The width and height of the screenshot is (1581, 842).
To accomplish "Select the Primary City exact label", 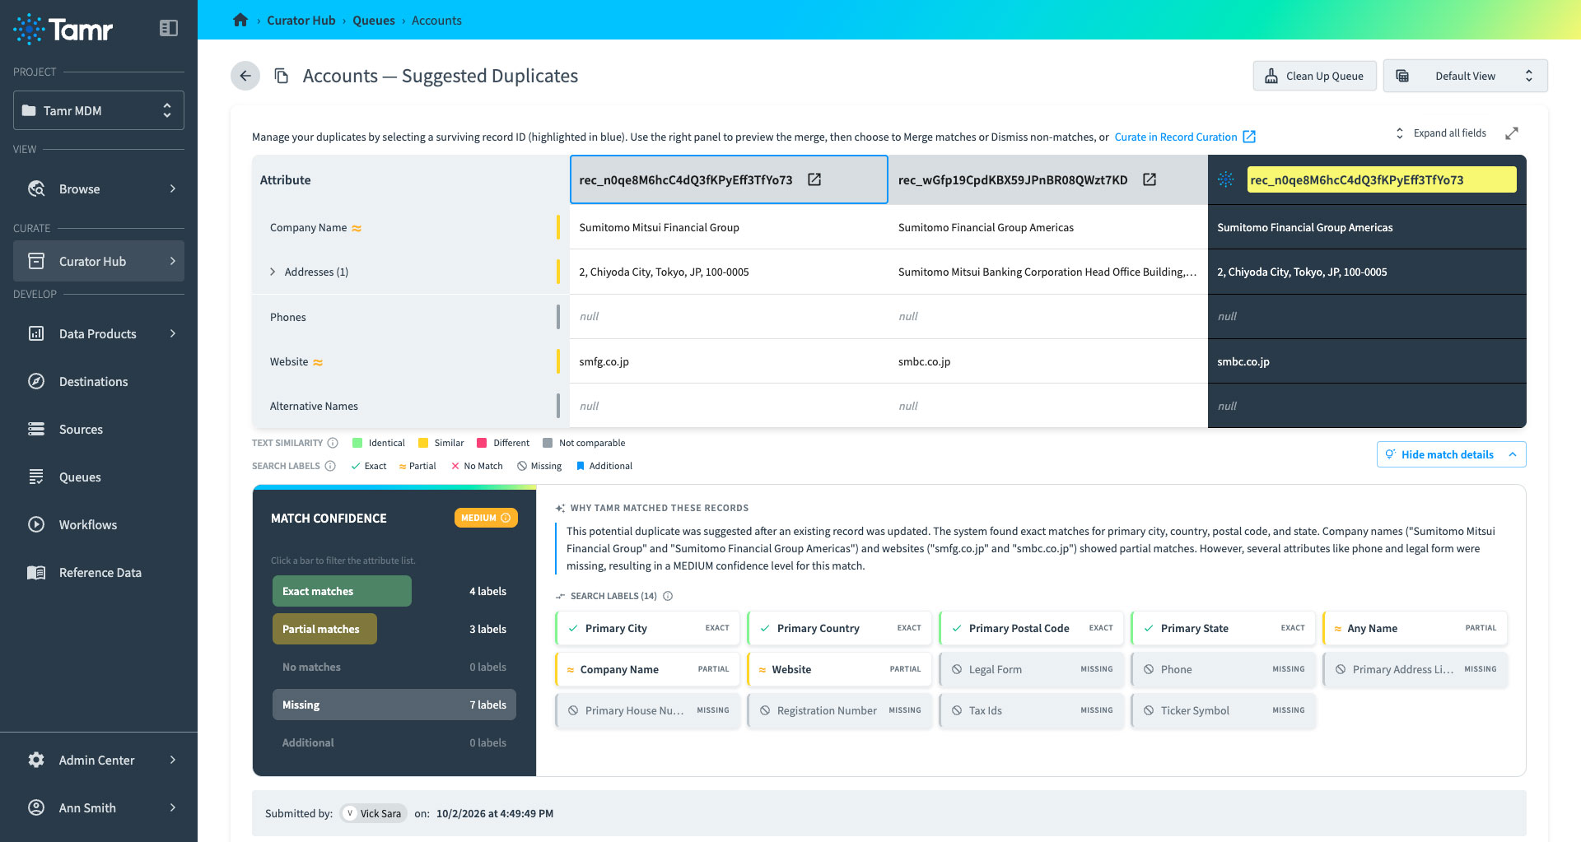I will (x=648, y=628).
